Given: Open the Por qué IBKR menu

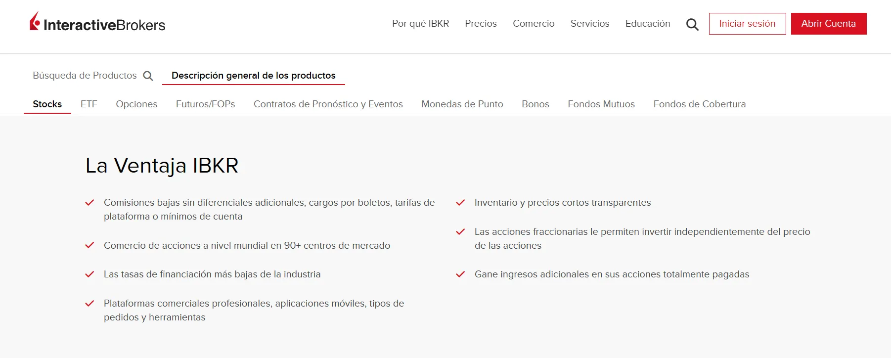Looking at the screenshot, I should tap(420, 24).
